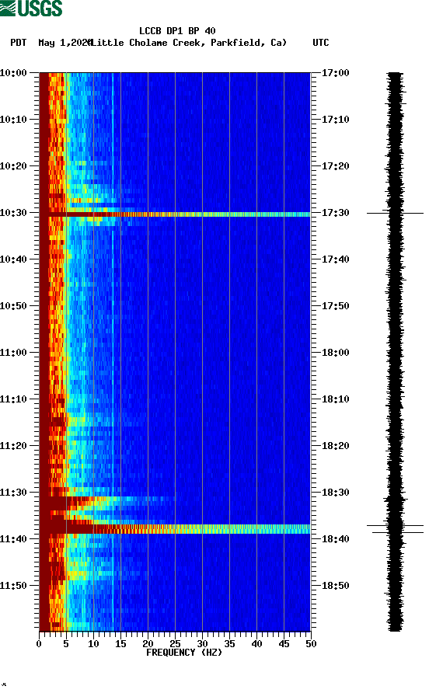Click the '10:10' PDT time label
The width and height of the screenshot is (429, 693).
[x=14, y=120]
